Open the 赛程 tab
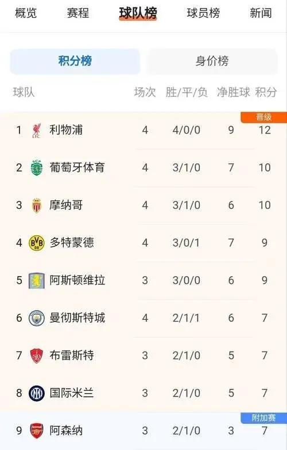287x450 pixels. (78, 13)
